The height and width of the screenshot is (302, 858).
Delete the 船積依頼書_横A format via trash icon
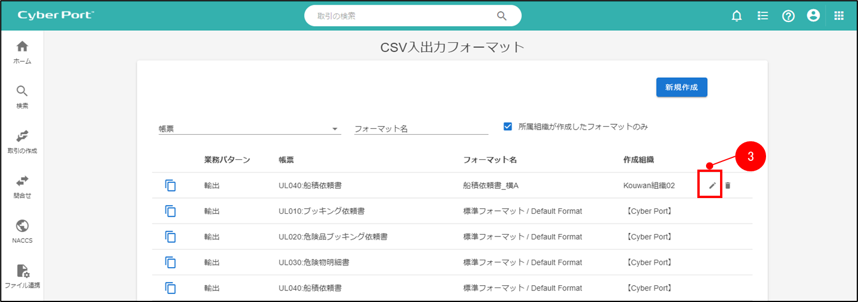point(728,186)
